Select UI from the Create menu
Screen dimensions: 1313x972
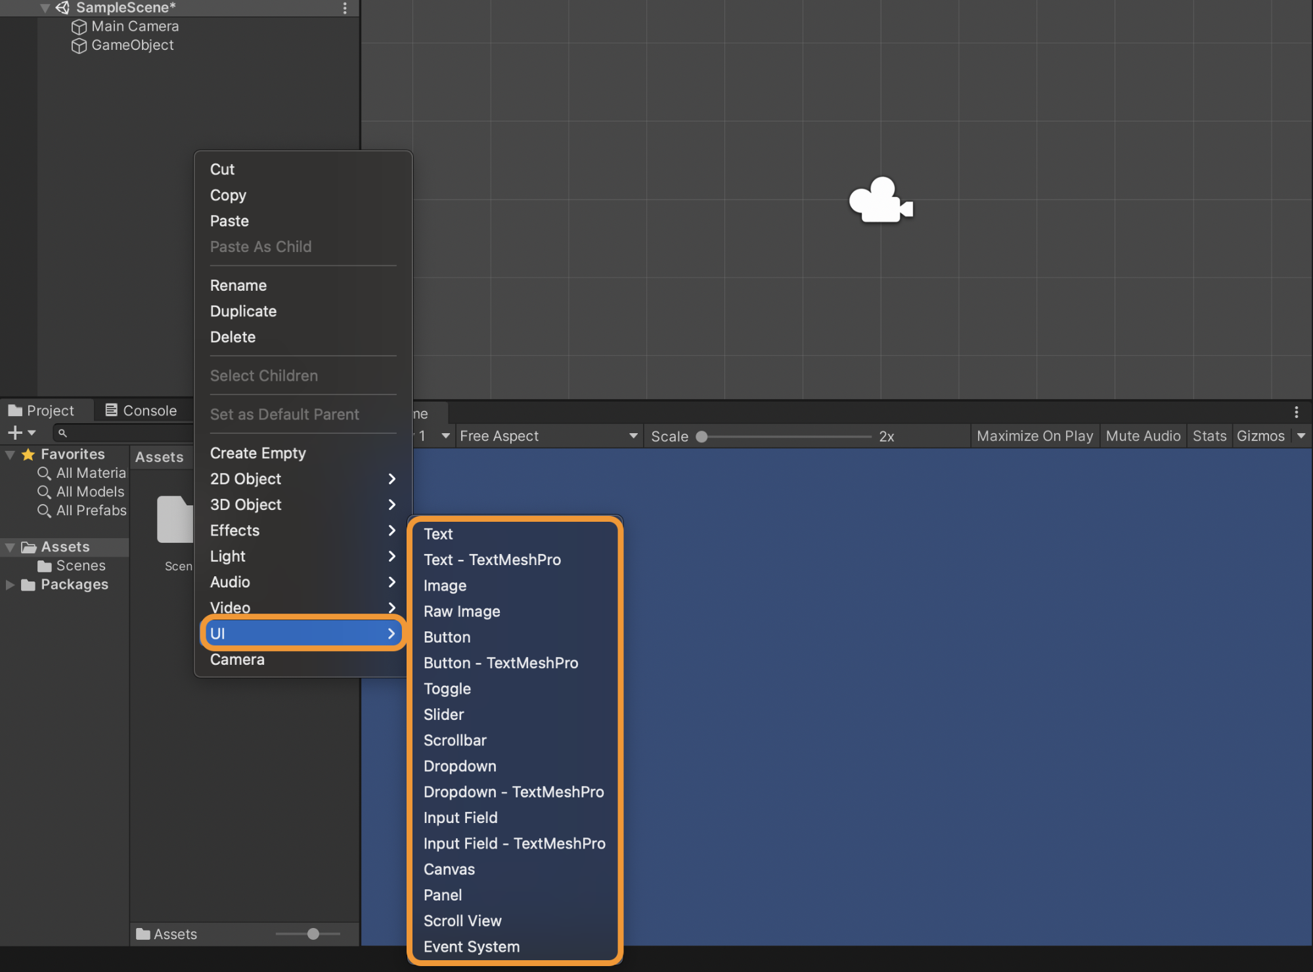[300, 633]
